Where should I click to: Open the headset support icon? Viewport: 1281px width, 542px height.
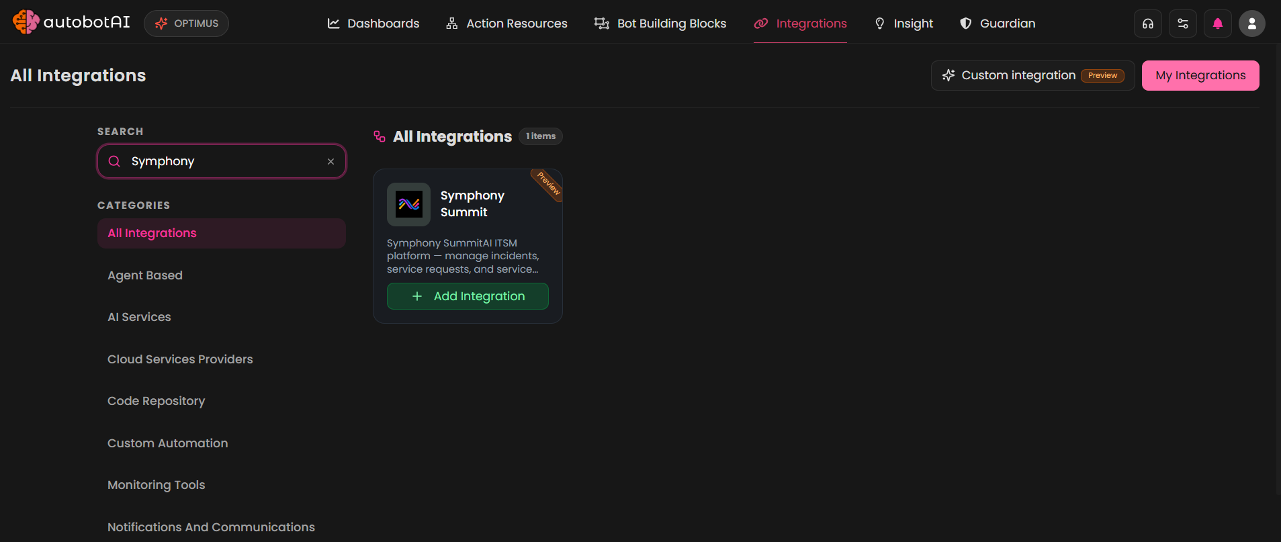1148,24
